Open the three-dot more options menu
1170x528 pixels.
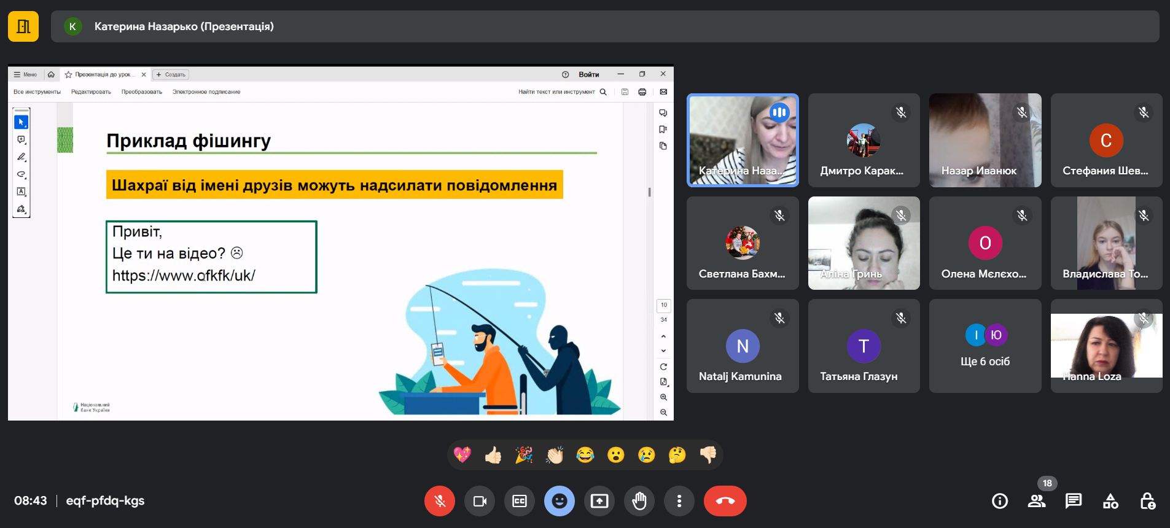coord(679,501)
